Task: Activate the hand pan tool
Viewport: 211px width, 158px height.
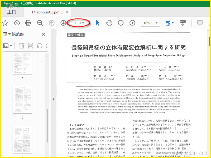Action: 109,23
